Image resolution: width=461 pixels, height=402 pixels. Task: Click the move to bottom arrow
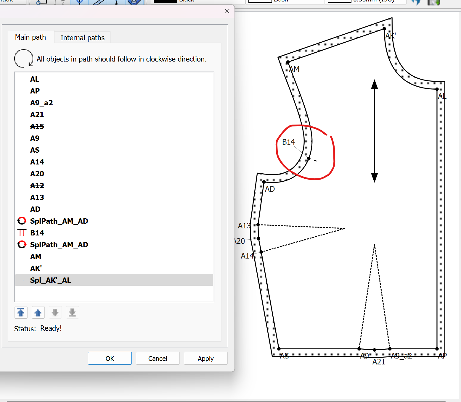[72, 312]
